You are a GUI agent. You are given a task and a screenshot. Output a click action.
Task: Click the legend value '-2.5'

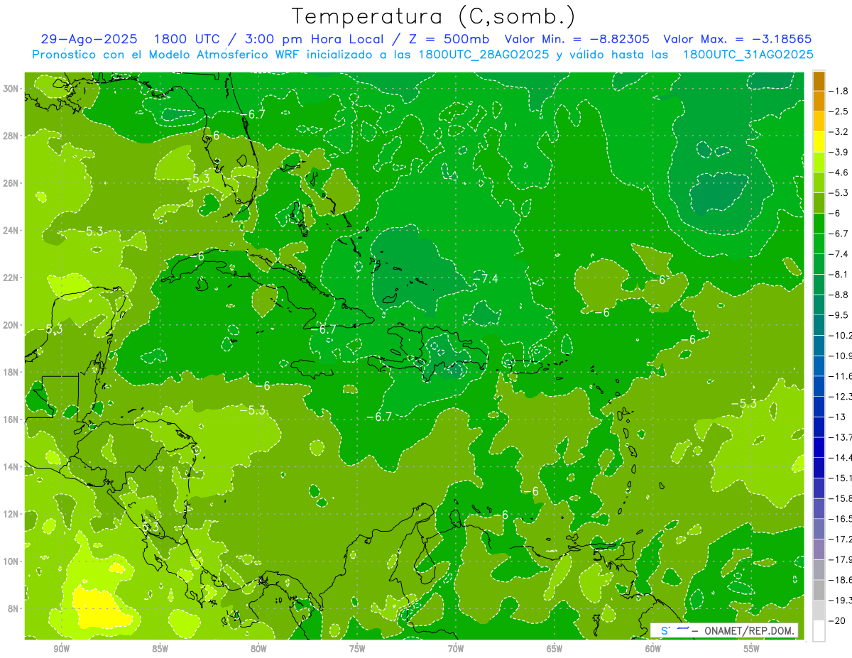(x=840, y=111)
